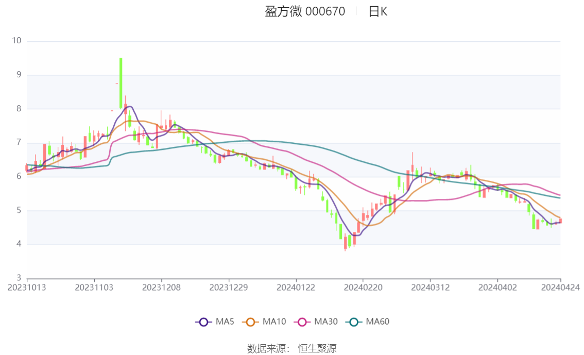Toggle the MA10 orange legend marker

pyautogui.click(x=250, y=322)
